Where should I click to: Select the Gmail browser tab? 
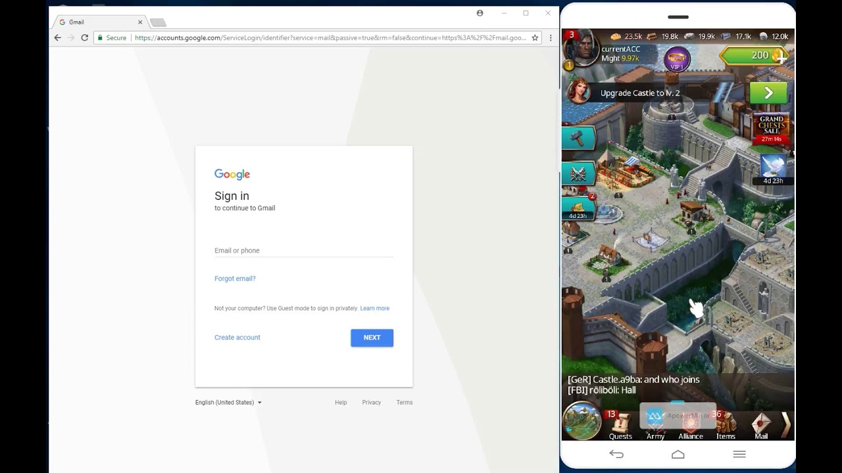[x=101, y=22]
